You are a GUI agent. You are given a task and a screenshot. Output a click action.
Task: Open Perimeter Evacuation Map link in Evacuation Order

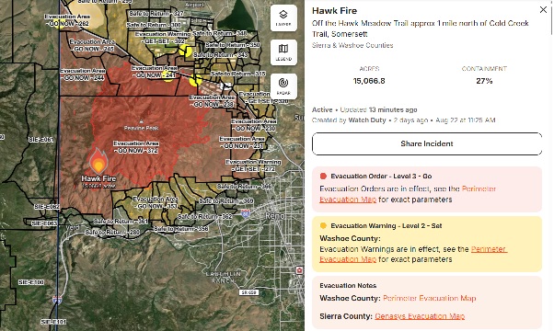(x=408, y=194)
